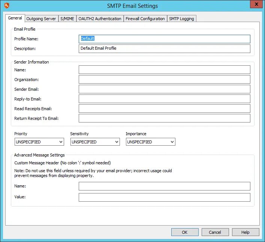Click the 'Description:' label
The image size is (265, 242).
(x=25, y=49)
